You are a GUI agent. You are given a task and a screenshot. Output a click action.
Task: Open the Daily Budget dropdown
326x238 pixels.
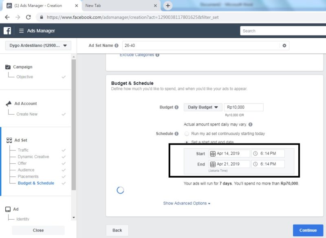pyautogui.click(x=203, y=107)
